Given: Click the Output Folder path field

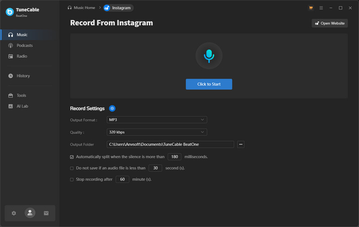Looking at the screenshot, I should [171, 144].
